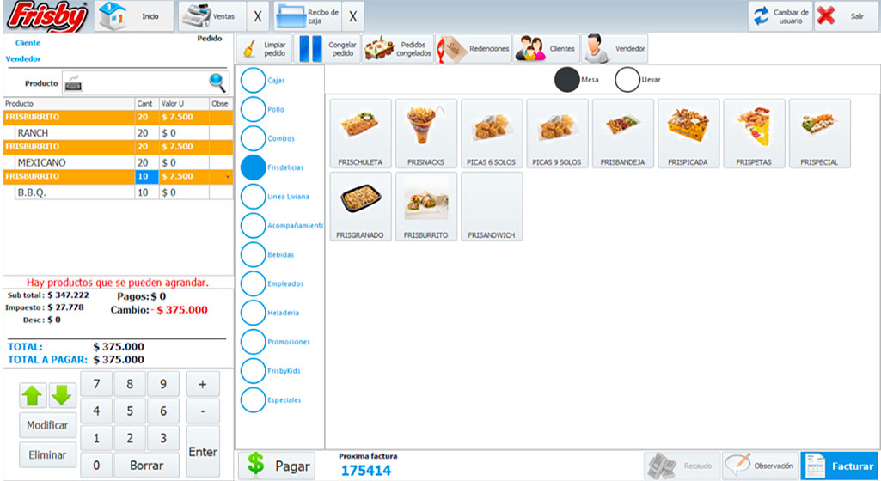Add FRISBANDEJA product
This screenshot has height=481, width=881.
click(x=622, y=134)
